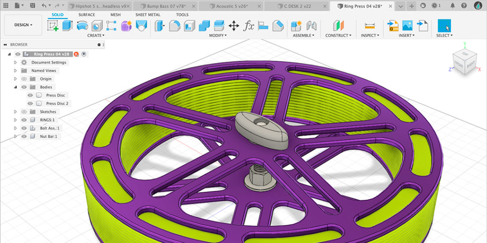The height and width of the screenshot is (243, 487).
Task: Select the Offset Face tool
Action: [219, 26]
